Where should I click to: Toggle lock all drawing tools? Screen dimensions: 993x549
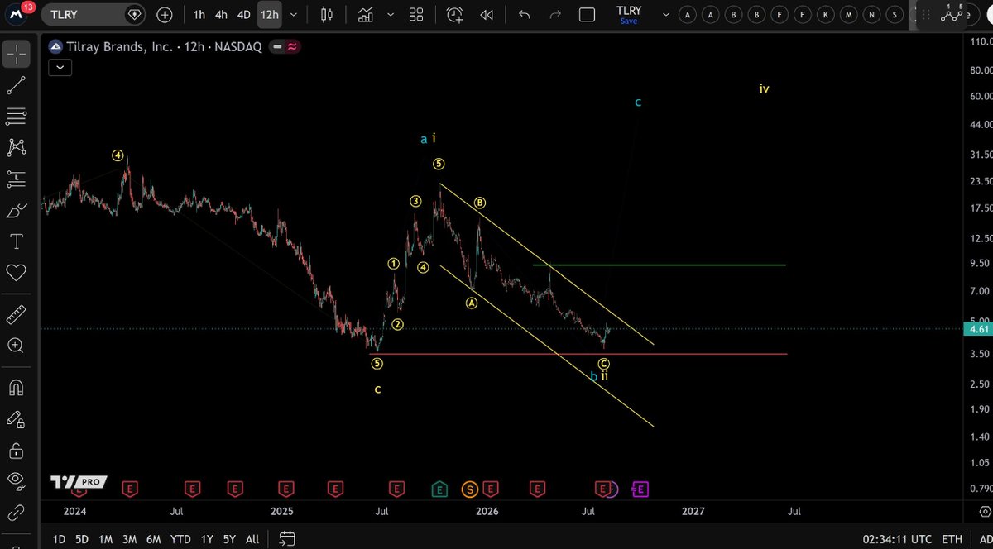[16, 451]
